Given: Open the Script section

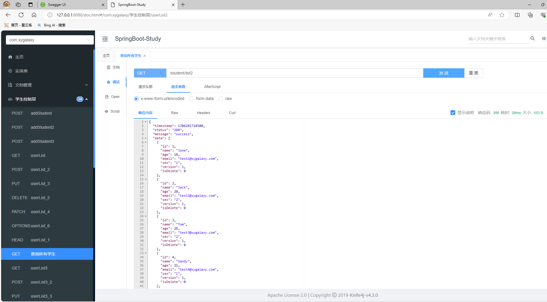Looking at the screenshot, I should click(112, 111).
